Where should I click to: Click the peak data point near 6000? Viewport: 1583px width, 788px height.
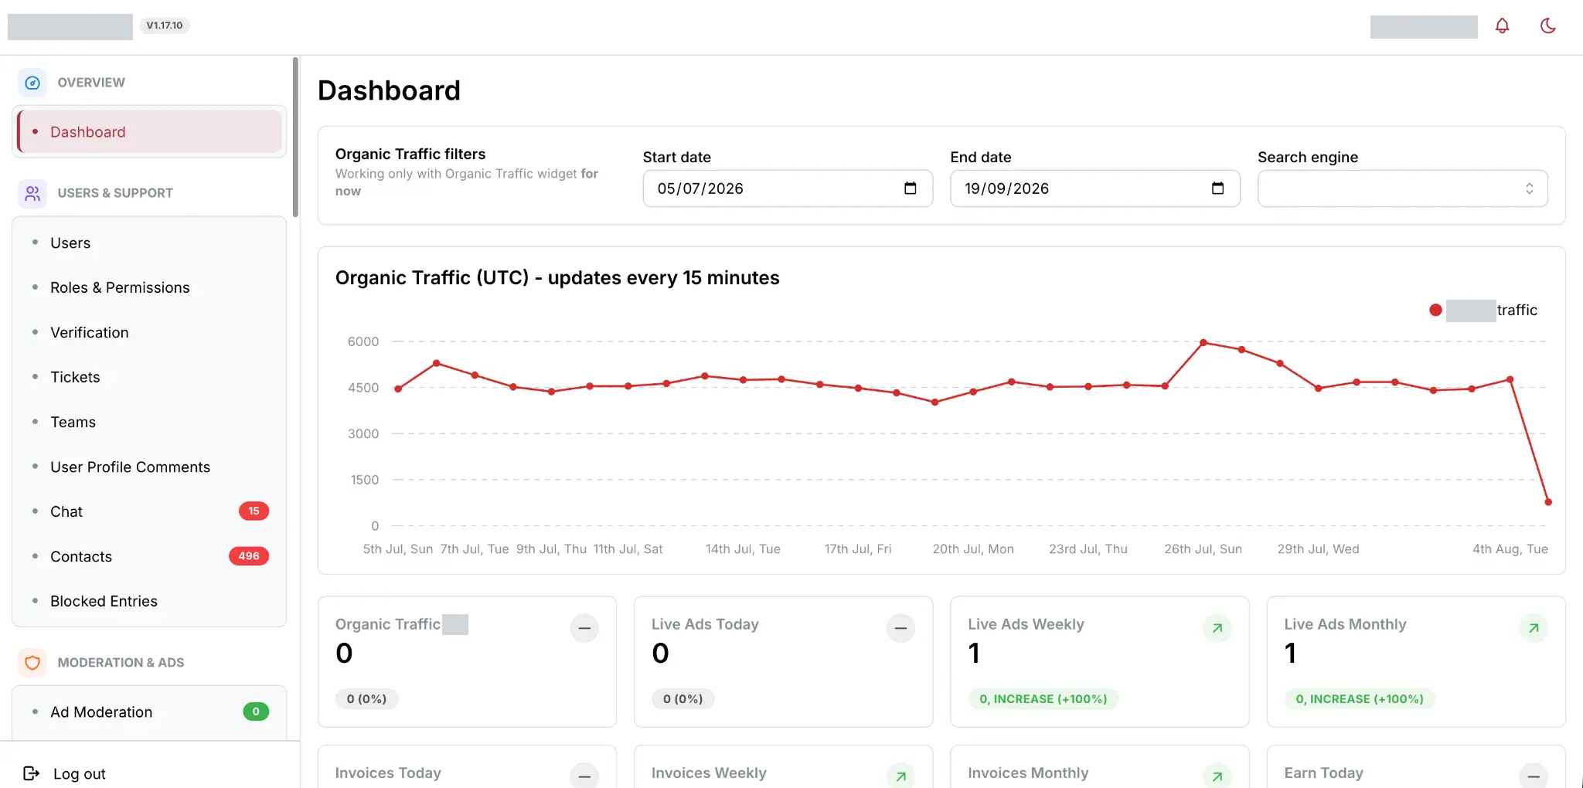(1203, 342)
